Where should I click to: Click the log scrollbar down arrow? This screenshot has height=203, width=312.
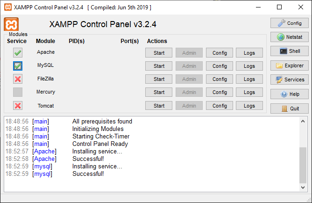point(303,187)
